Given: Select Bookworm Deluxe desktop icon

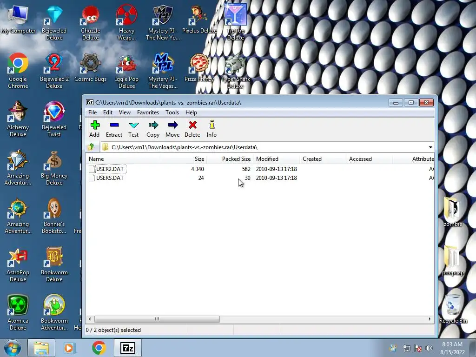Looking at the screenshot, I should tap(54, 264).
